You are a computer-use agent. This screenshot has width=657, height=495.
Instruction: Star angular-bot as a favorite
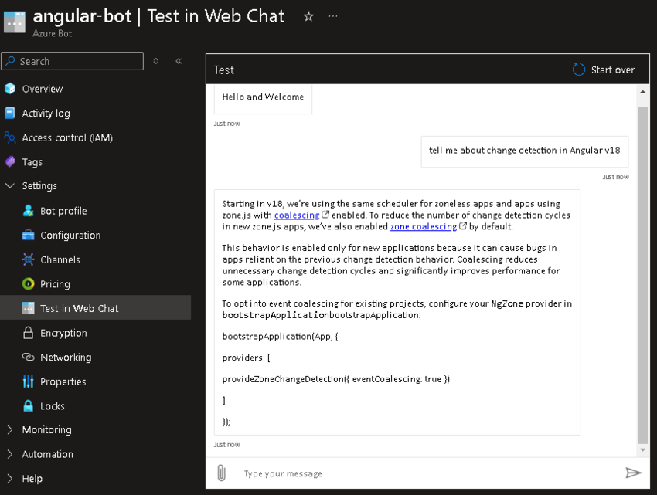pos(308,15)
